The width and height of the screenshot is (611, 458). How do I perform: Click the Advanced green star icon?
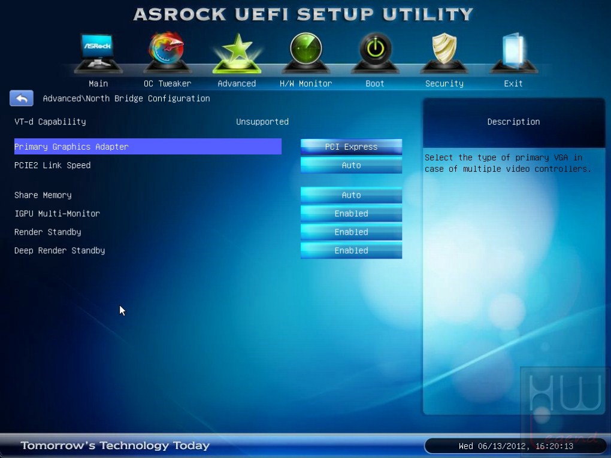(x=237, y=53)
